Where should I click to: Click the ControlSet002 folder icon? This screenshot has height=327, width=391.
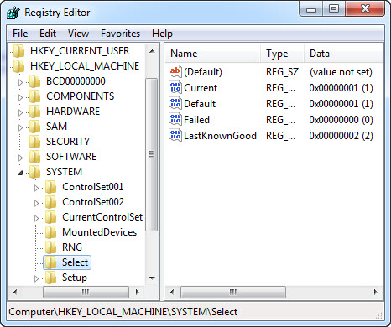point(51,202)
